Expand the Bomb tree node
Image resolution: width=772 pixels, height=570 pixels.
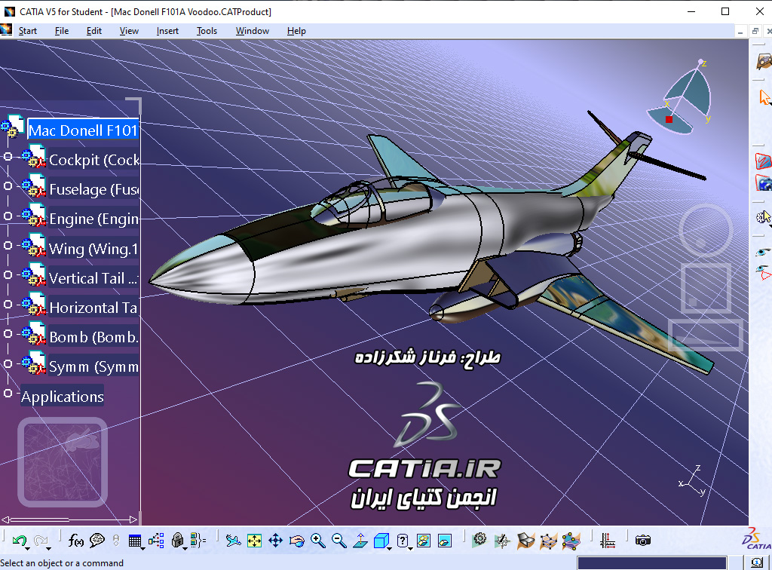(x=8, y=334)
